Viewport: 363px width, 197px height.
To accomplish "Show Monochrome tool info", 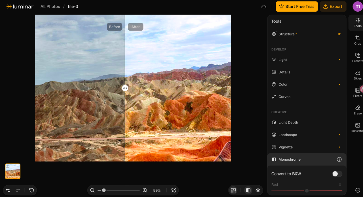I will pyautogui.click(x=339, y=160).
